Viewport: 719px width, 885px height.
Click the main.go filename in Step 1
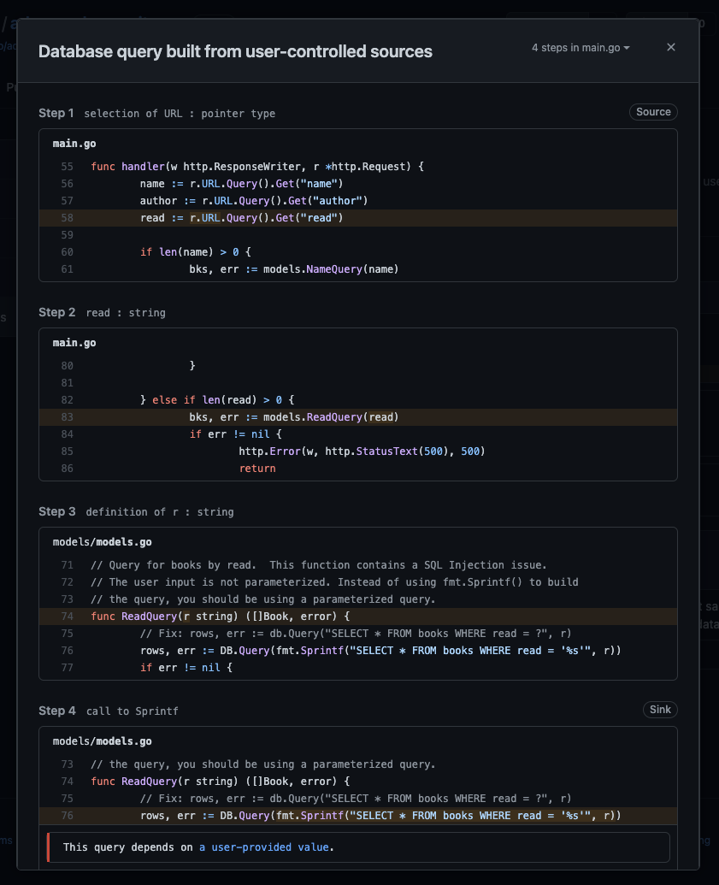click(74, 144)
